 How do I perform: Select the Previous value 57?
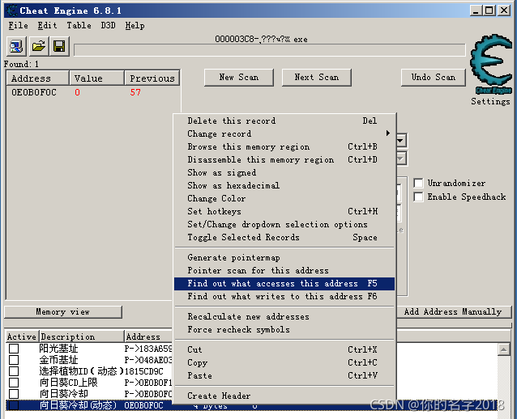point(135,92)
